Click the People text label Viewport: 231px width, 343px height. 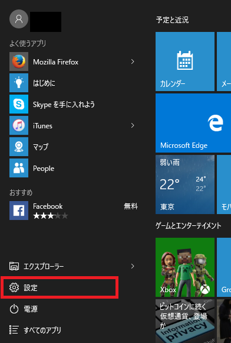click(x=44, y=169)
